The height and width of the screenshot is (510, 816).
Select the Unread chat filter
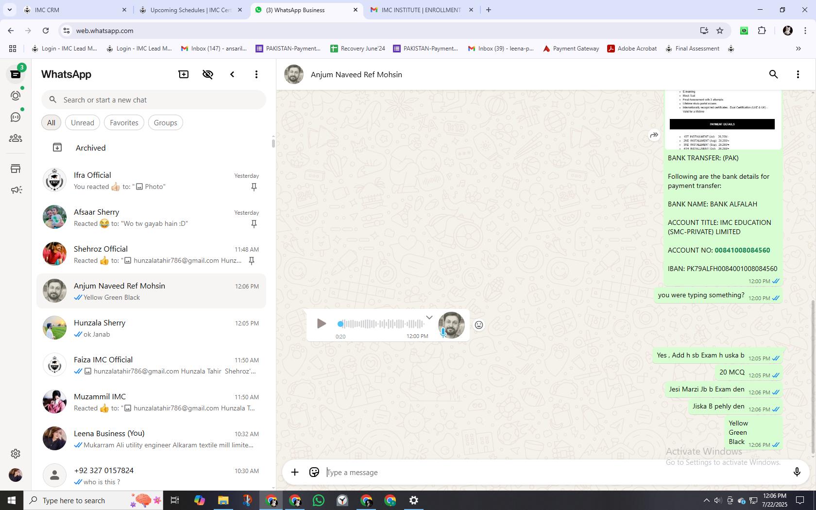83,123
